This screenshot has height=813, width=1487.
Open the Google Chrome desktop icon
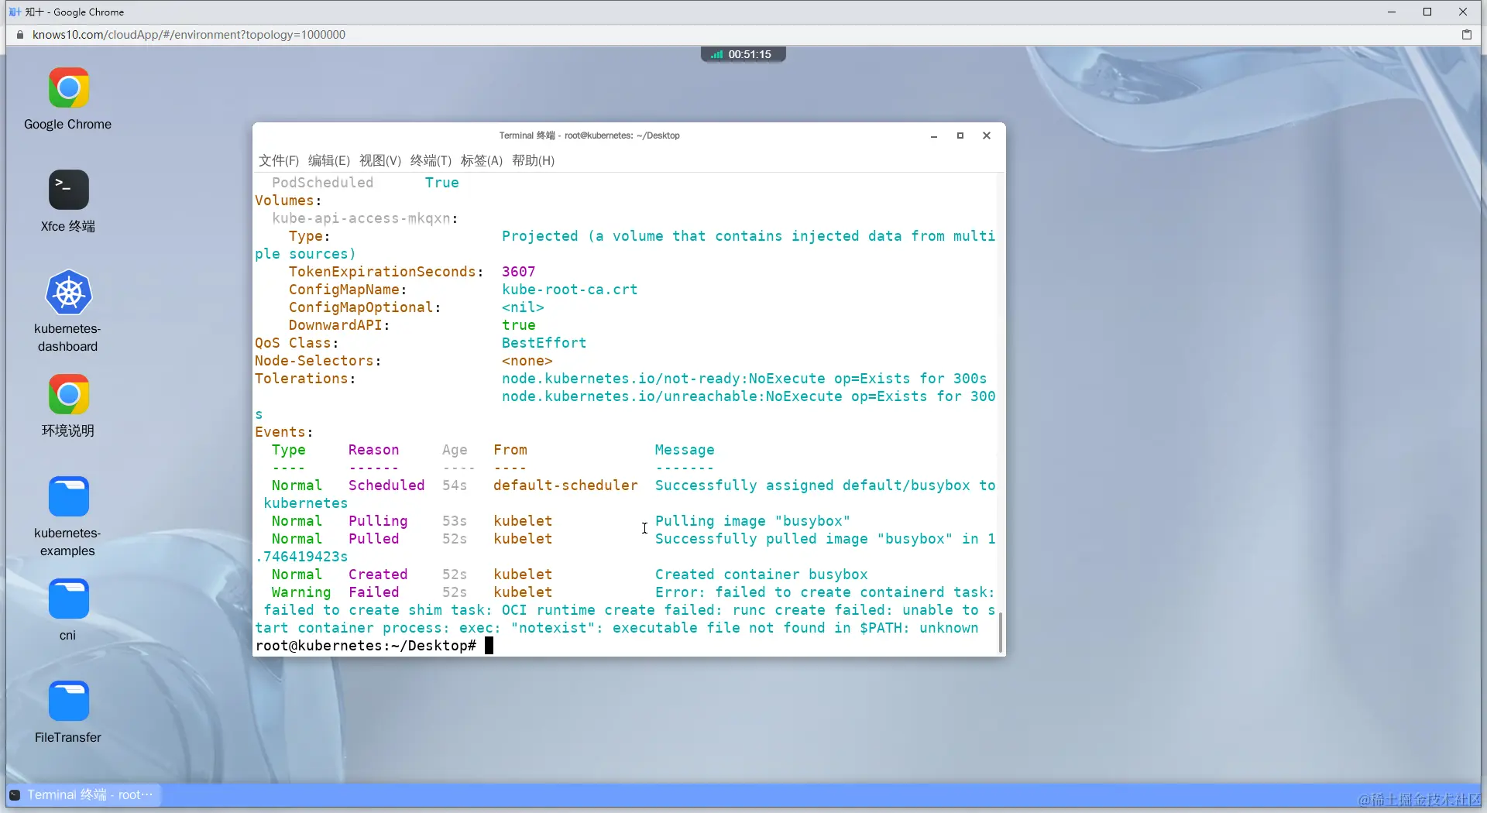tap(68, 88)
